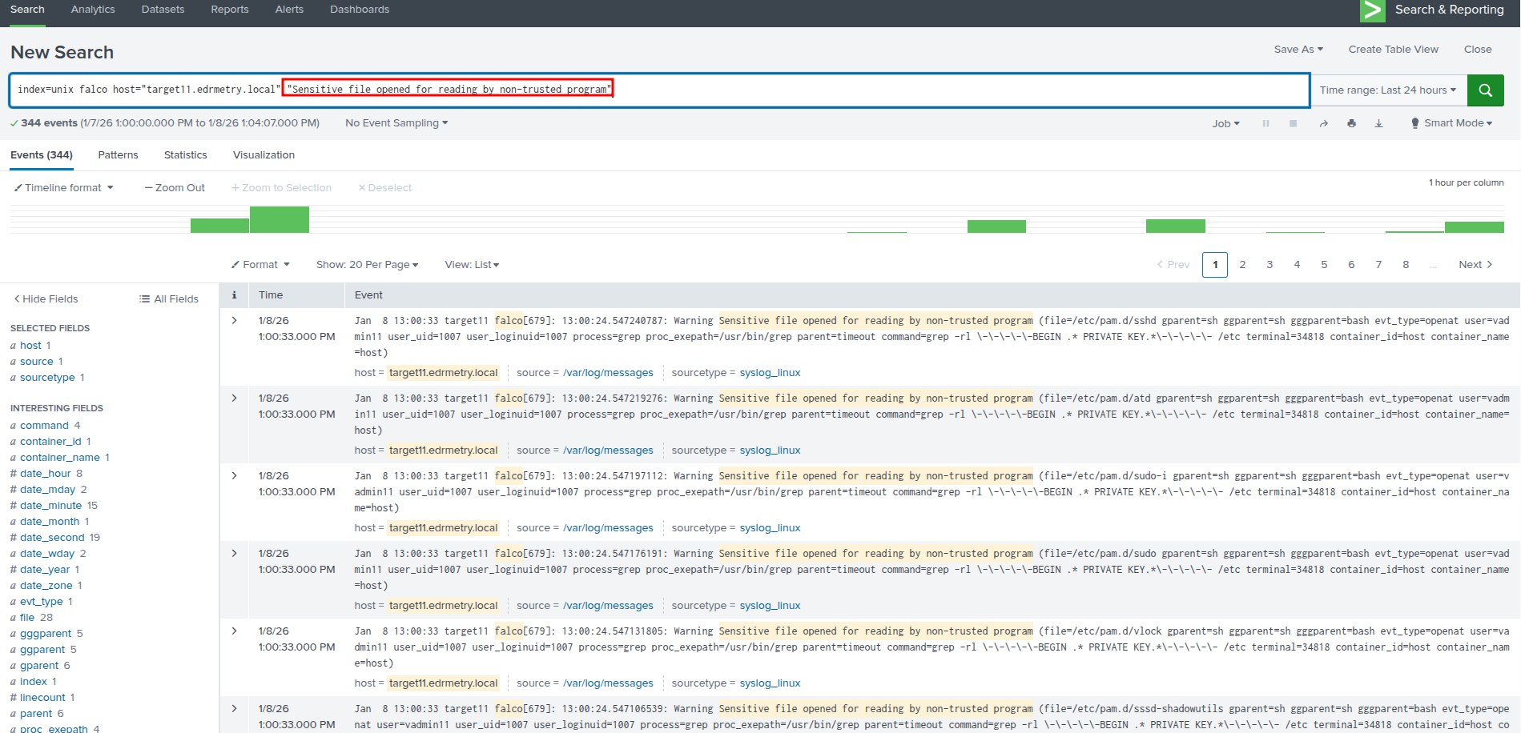Click the Splunk logo in top bar

[x=1372, y=10]
